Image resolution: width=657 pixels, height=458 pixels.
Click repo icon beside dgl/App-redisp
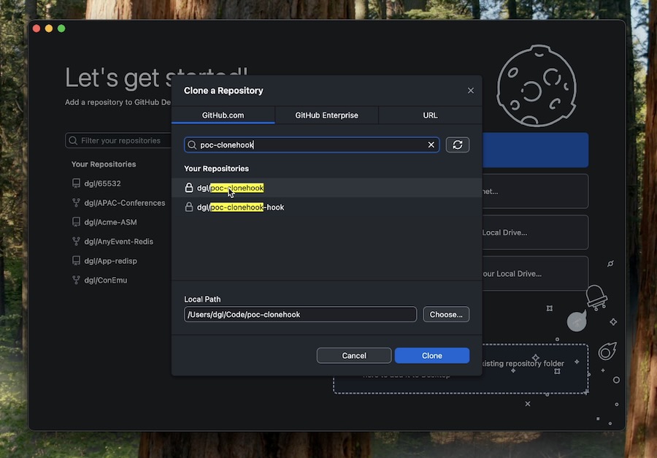pyautogui.click(x=76, y=261)
